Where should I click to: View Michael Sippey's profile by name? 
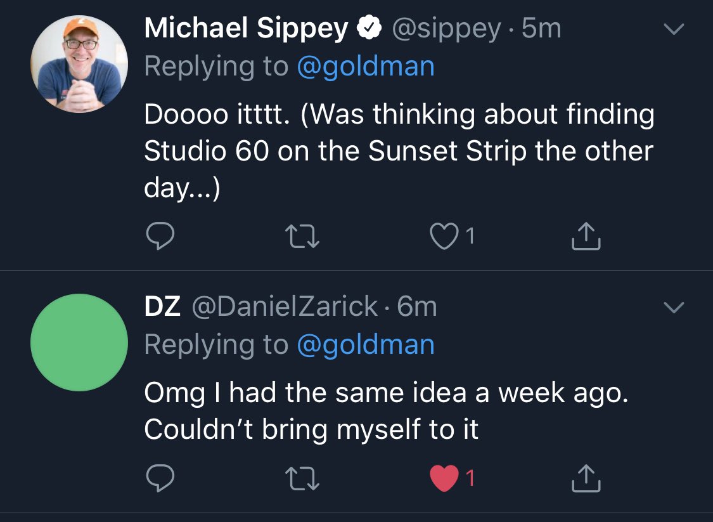(x=246, y=29)
